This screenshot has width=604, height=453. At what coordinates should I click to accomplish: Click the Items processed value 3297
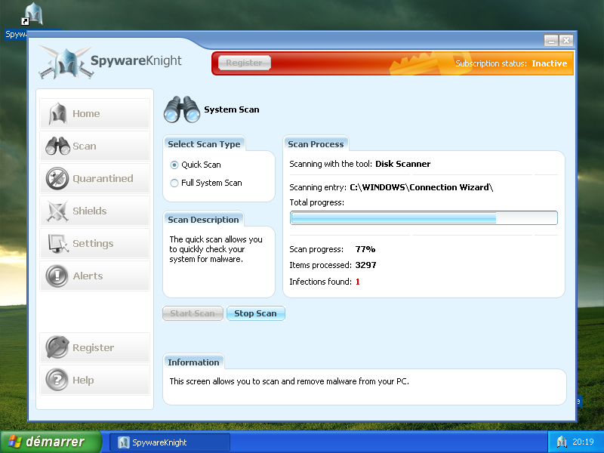click(x=365, y=265)
